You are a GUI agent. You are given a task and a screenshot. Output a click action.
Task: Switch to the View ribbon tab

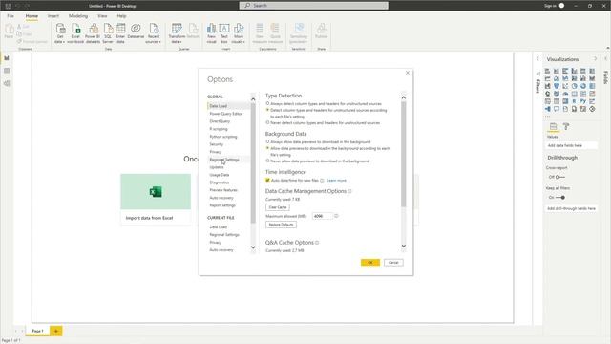point(102,16)
